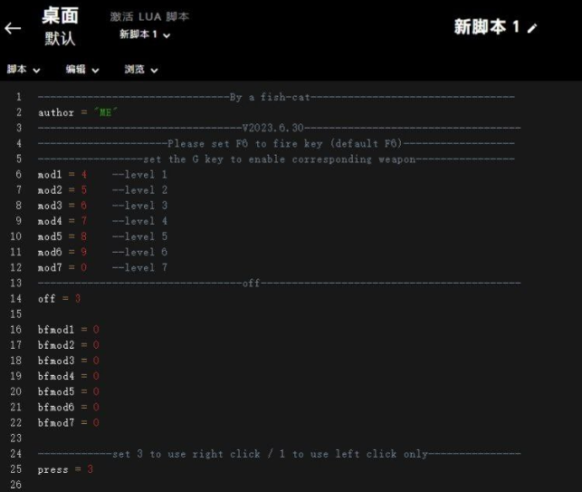Viewport: 582px width, 492px height.
Task: Open the 编辑 menu
Action: tap(82, 70)
